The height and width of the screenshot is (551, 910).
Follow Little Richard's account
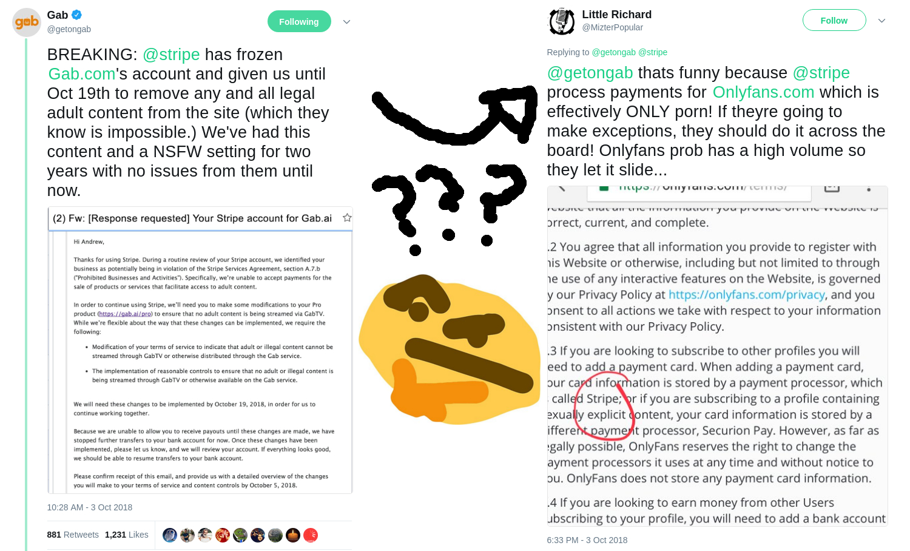(x=834, y=20)
